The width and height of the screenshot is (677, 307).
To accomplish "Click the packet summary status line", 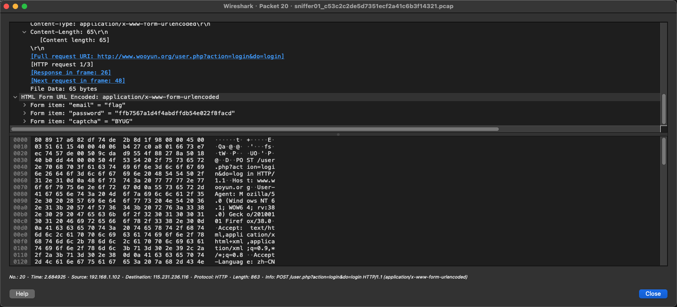I will [238, 277].
